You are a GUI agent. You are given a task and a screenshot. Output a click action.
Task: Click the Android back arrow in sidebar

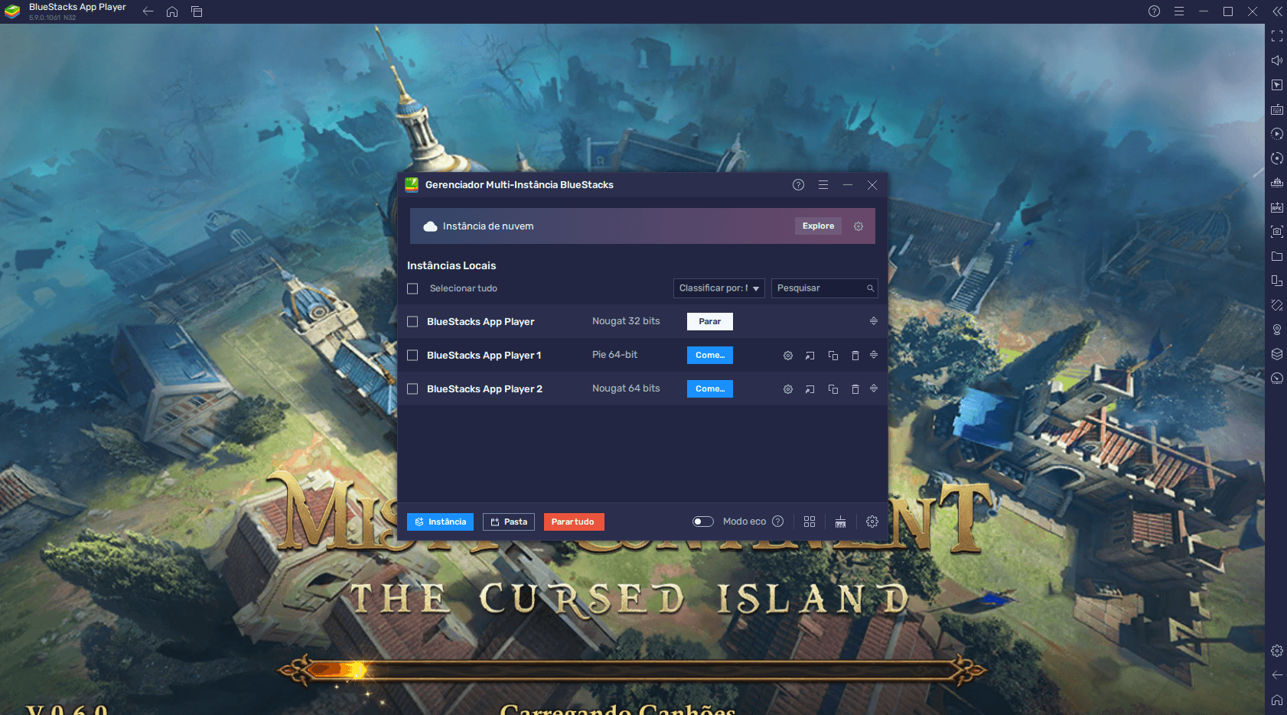point(1277,674)
